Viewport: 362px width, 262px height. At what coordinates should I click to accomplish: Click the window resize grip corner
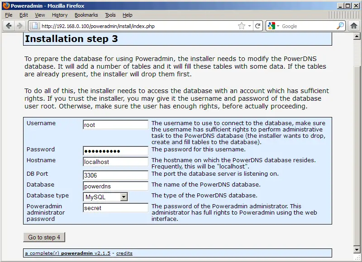coord(357,257)
